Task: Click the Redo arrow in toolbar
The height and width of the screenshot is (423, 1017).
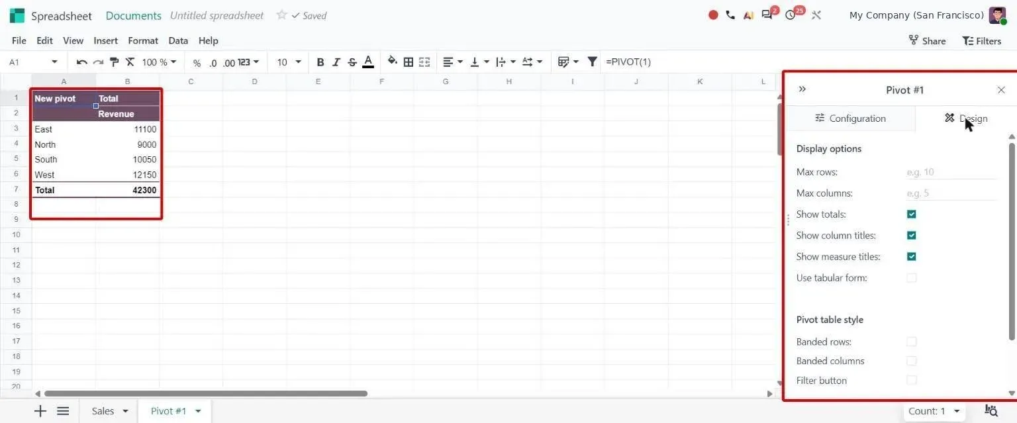Action: tap(98, 62)
